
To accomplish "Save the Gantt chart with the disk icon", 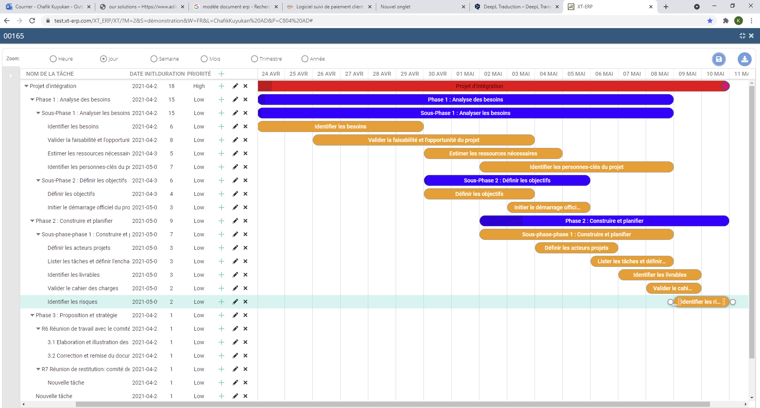I will pyautogui.click(x=718, y=59).
